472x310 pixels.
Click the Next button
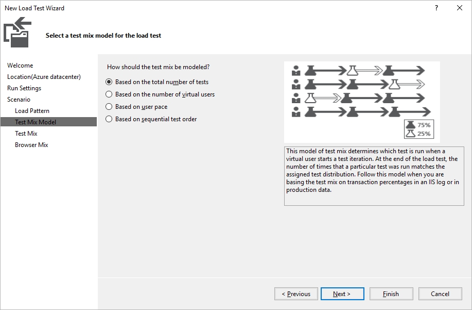pos(342,293)
